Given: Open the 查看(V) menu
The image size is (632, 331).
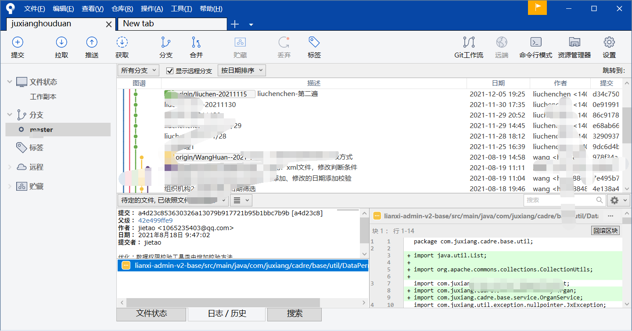Looking at the screenshot, I should click(93, 9).
